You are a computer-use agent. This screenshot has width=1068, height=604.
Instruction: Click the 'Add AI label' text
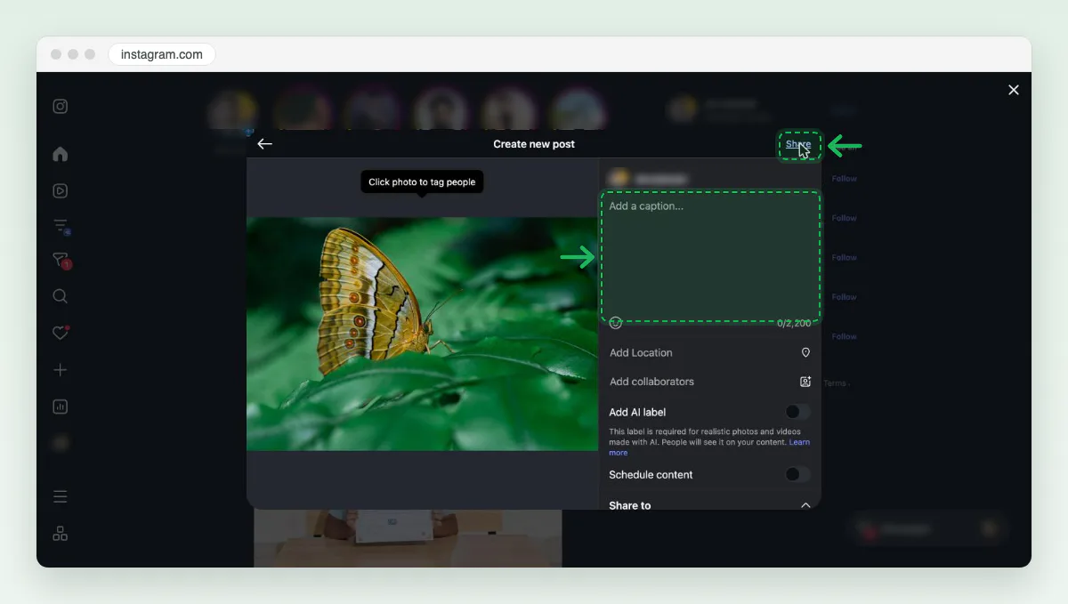pyautogui.click(x=637, y=412)
